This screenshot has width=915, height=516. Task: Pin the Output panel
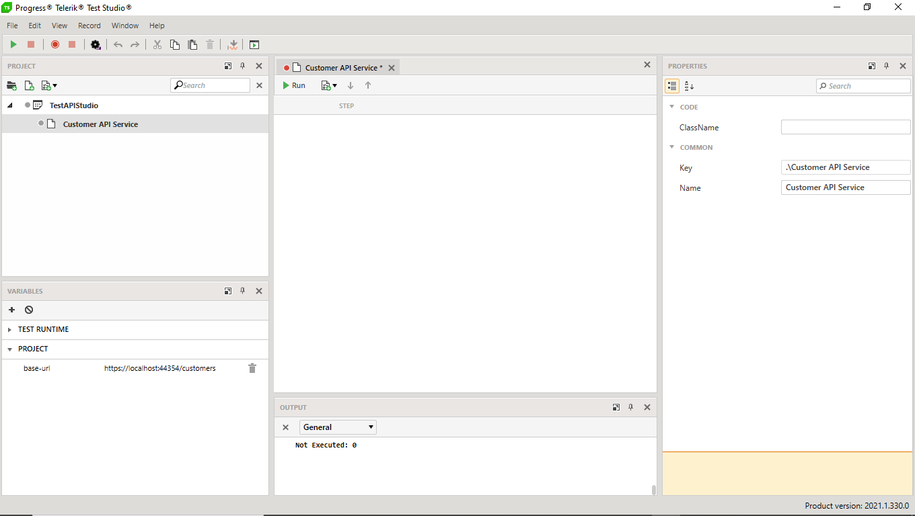click(631, 407)
